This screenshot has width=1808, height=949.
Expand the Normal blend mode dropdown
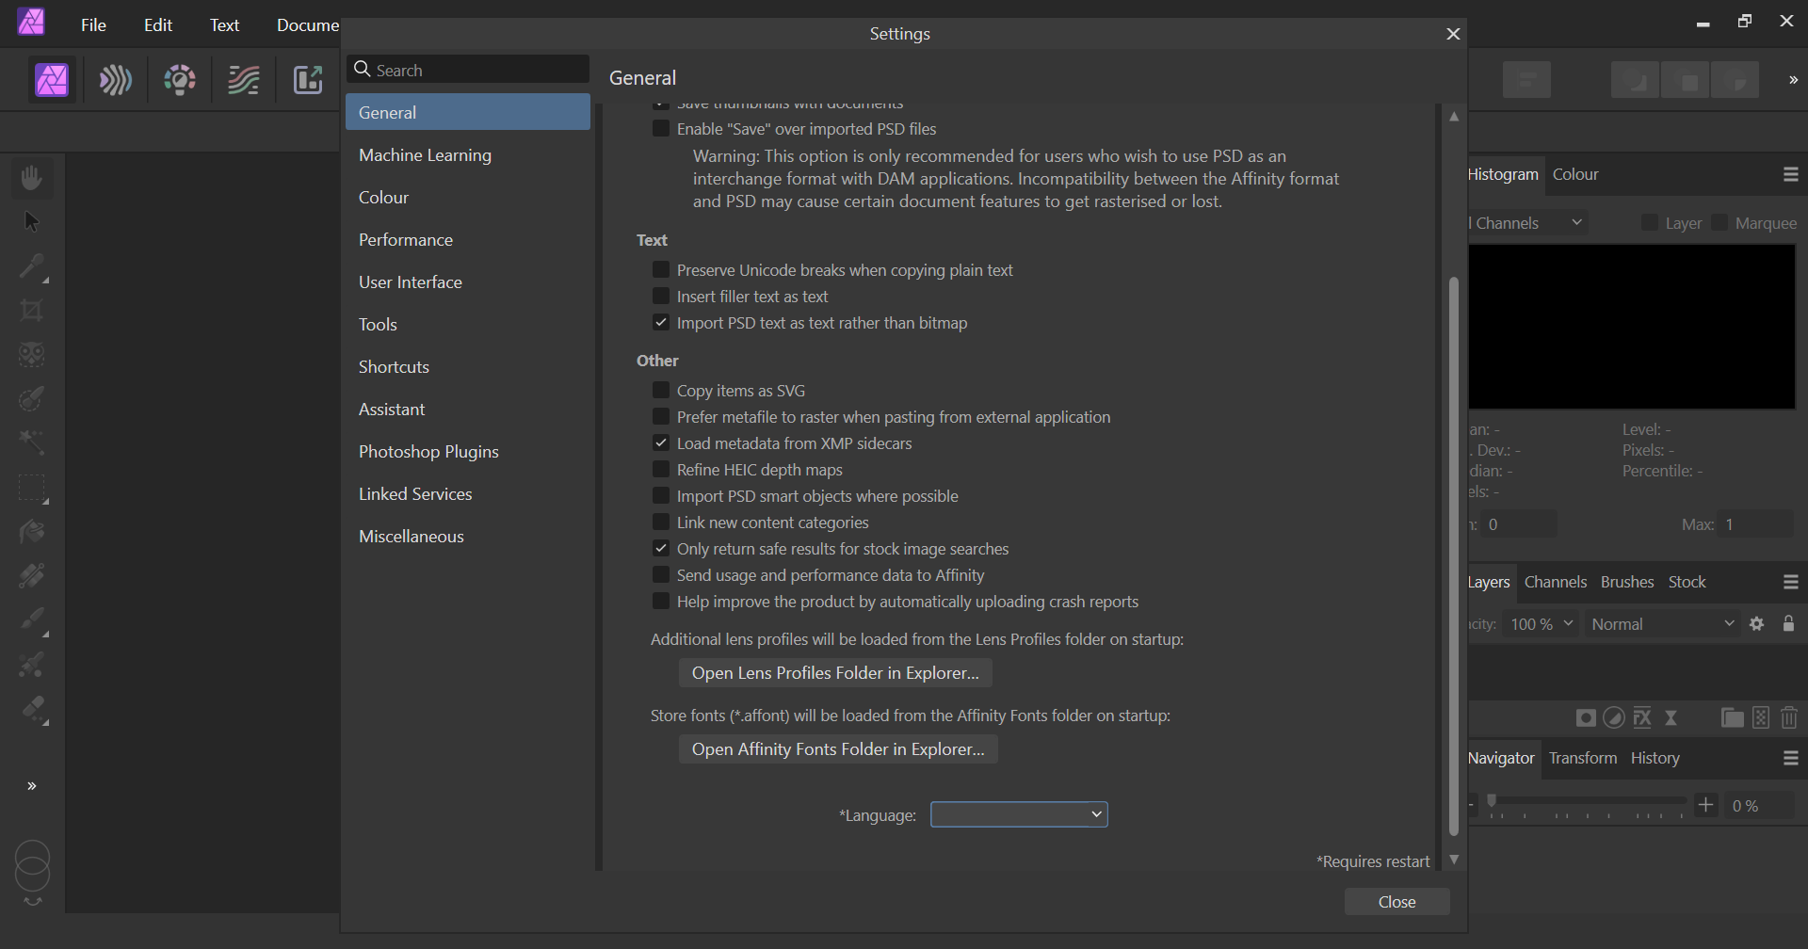1663,624
